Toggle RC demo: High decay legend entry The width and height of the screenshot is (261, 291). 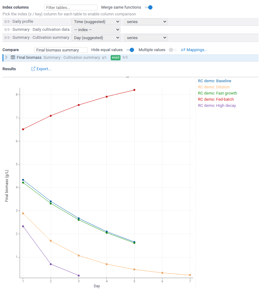pos(217,105)
